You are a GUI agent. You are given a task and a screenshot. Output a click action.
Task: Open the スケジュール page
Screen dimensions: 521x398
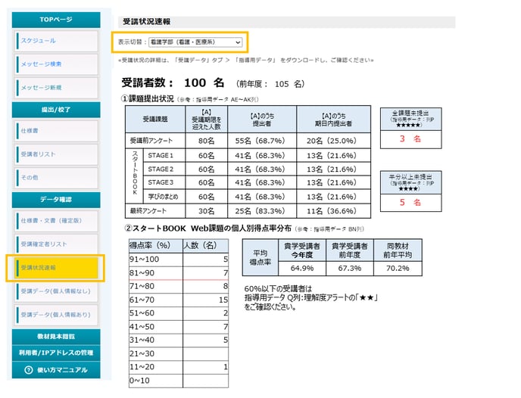[x=56, y=41]
